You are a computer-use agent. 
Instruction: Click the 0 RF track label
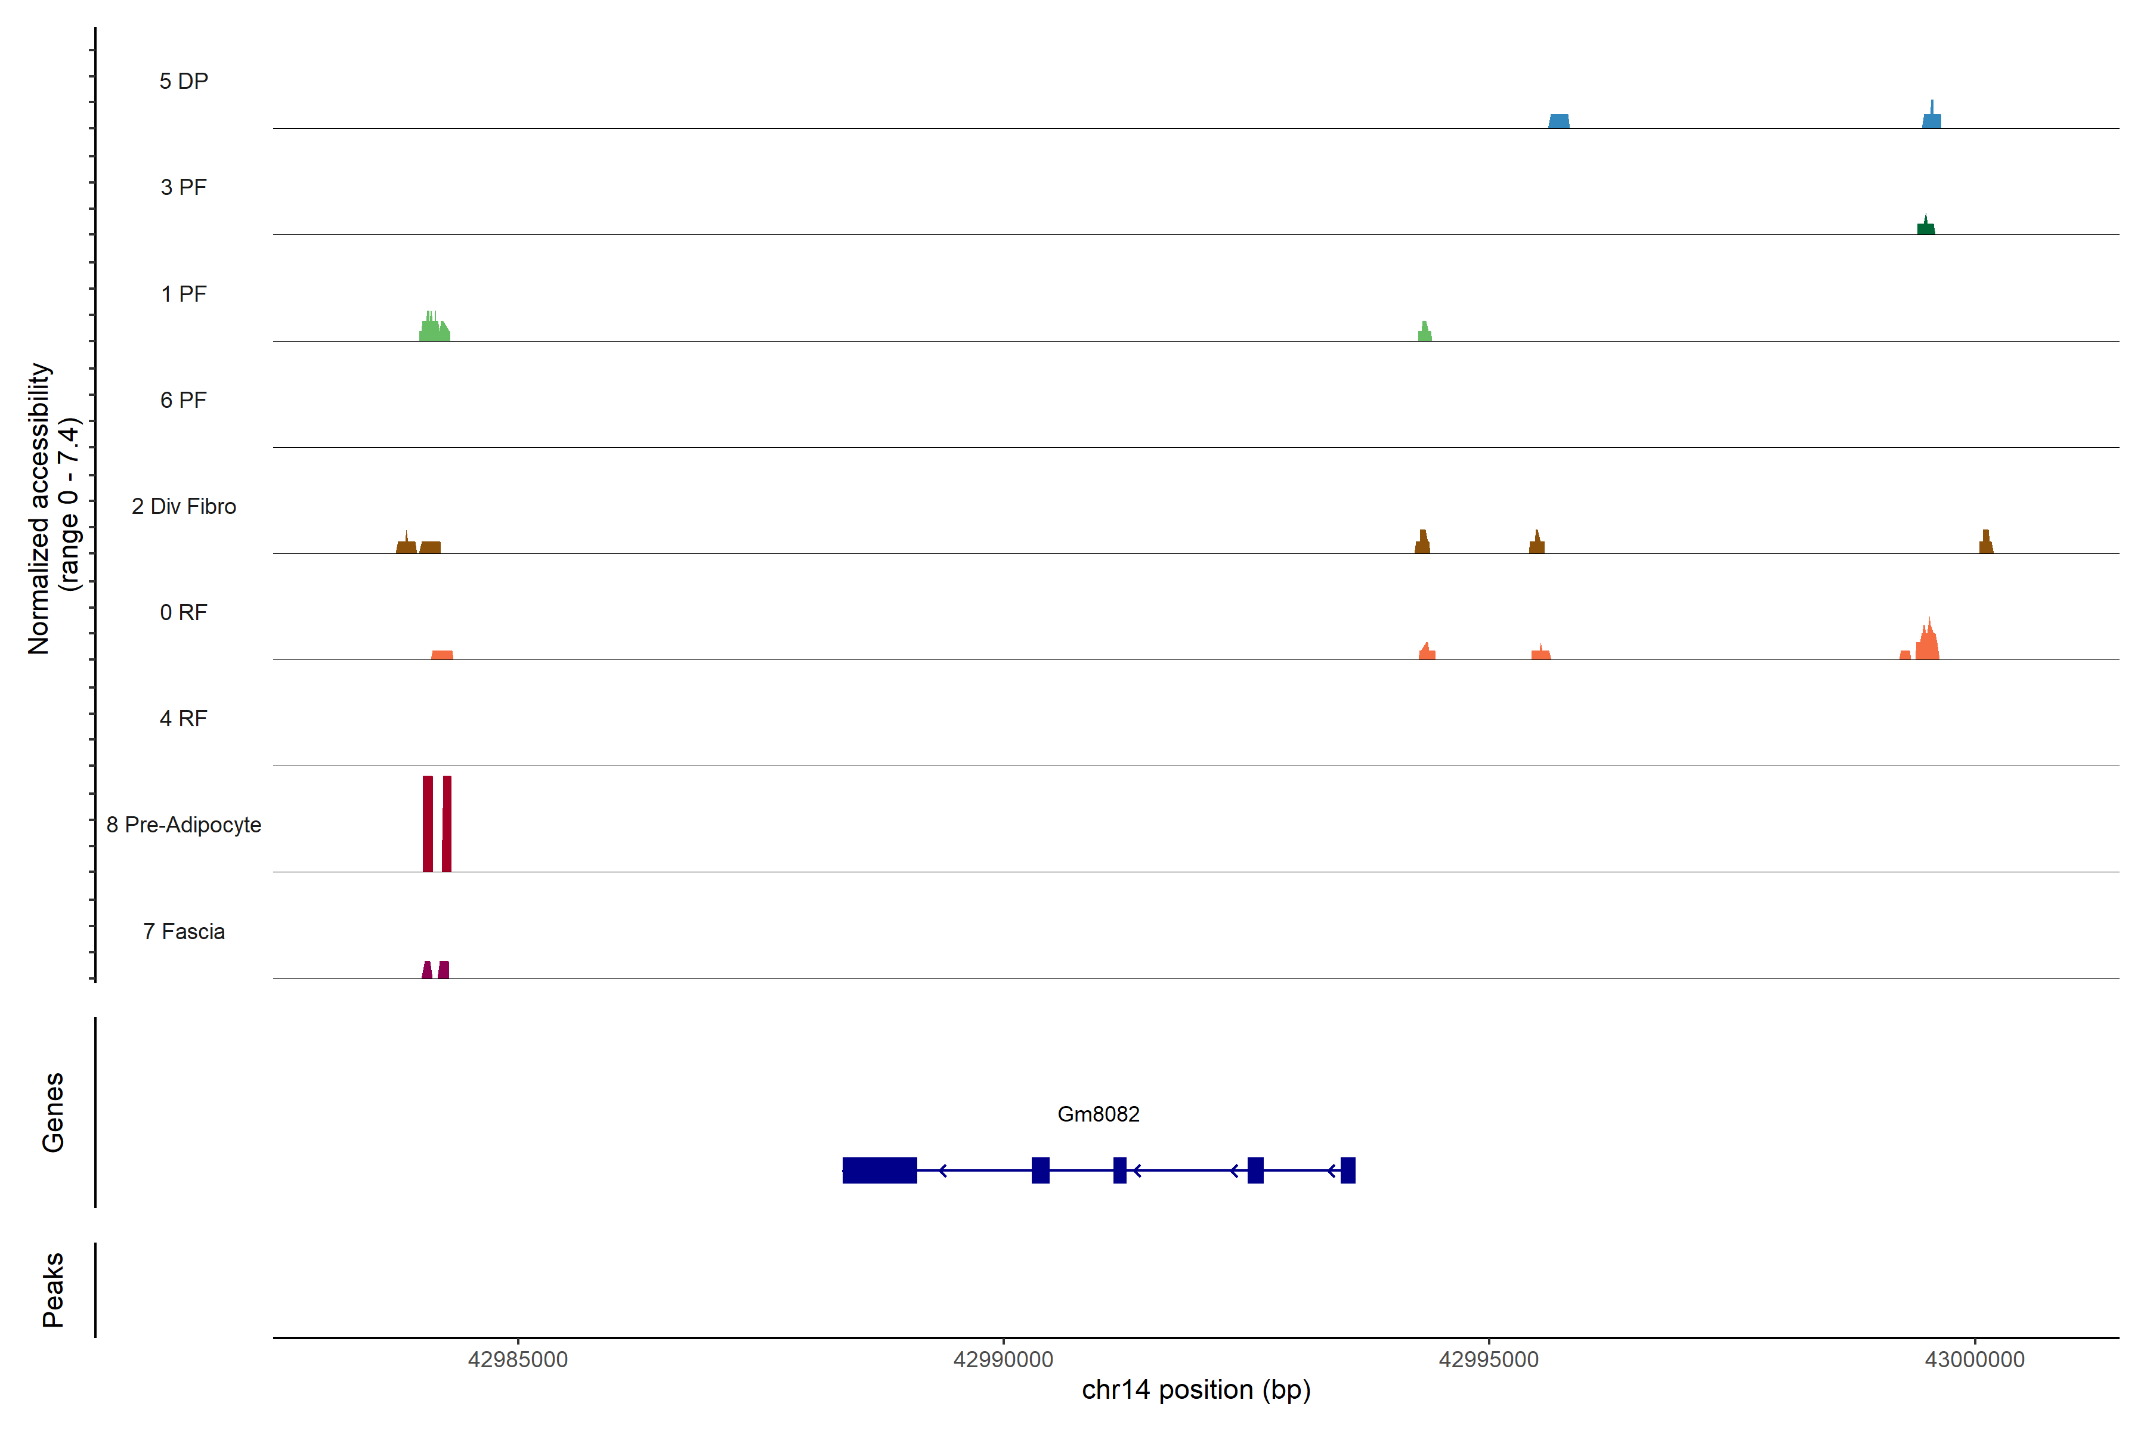[184, 612]
